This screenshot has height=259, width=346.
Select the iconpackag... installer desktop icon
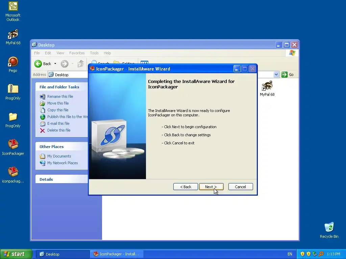[x=13, y=175]
